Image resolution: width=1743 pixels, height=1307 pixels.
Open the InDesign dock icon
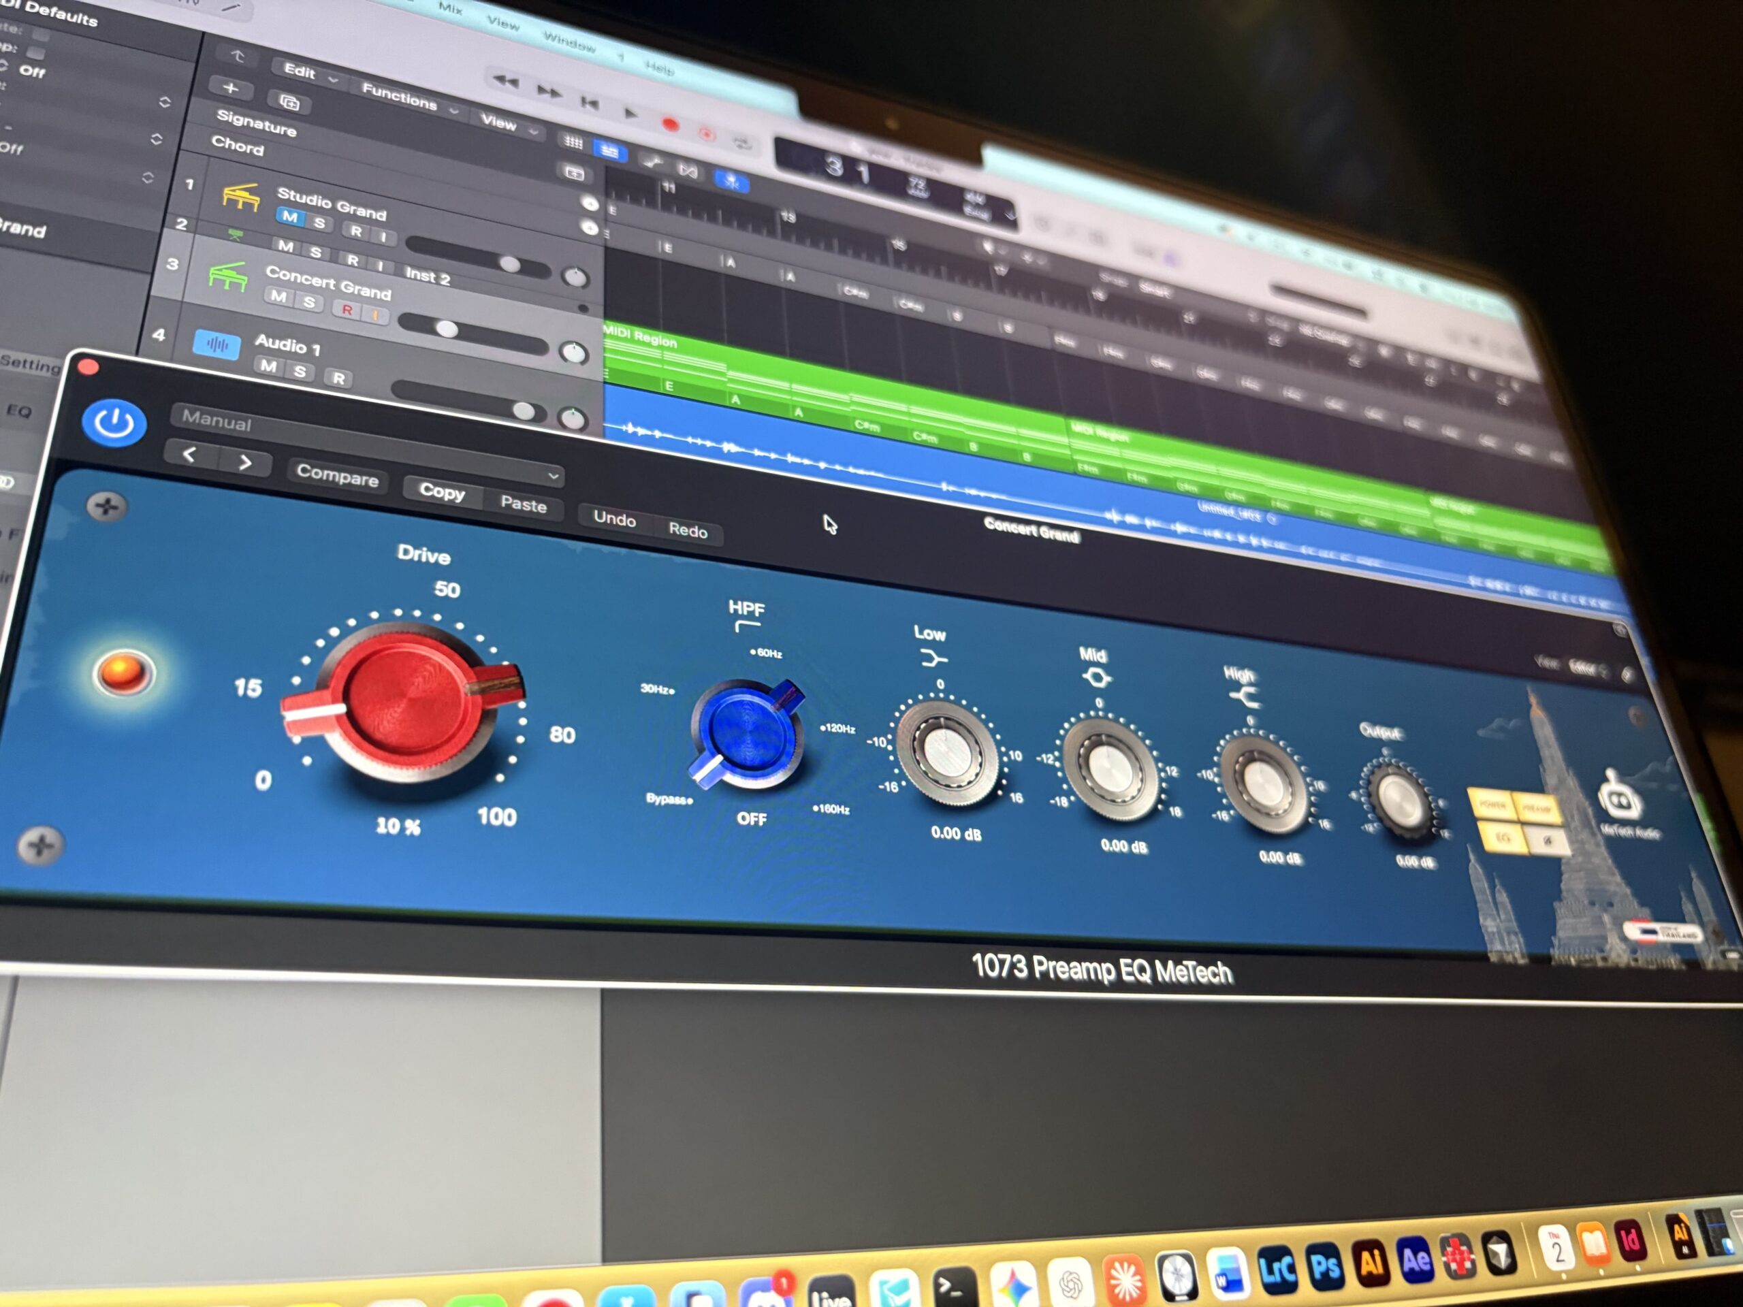[x=1631, y=1242]
